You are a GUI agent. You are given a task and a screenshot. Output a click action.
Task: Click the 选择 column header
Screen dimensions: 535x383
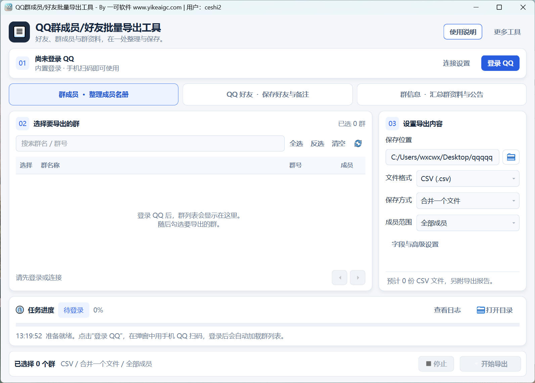click(x=26, y=165)
